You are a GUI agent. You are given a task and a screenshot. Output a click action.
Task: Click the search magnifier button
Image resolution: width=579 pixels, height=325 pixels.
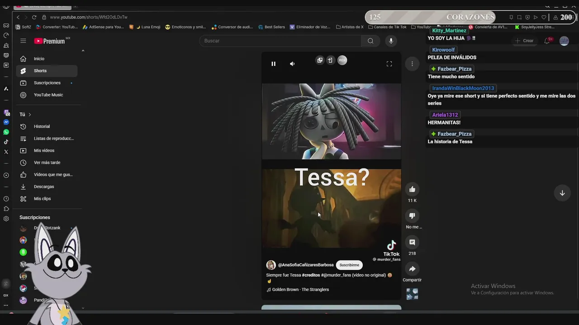(370, 41)
